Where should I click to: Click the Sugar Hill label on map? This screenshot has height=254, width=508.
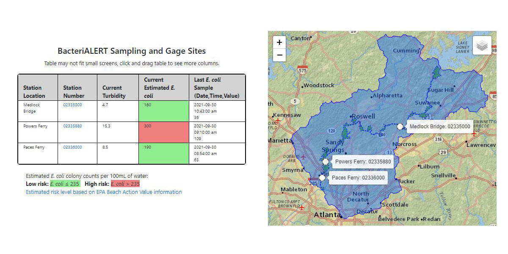pyautogui.click(x=440, y=90)
